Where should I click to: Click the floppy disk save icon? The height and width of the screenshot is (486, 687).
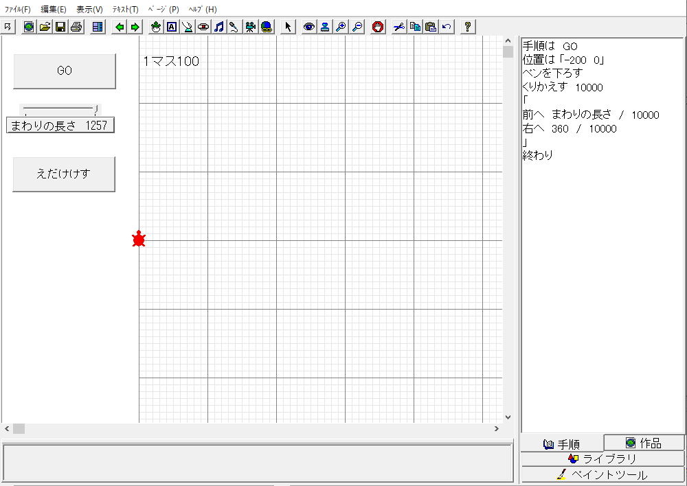coord(60,27)
